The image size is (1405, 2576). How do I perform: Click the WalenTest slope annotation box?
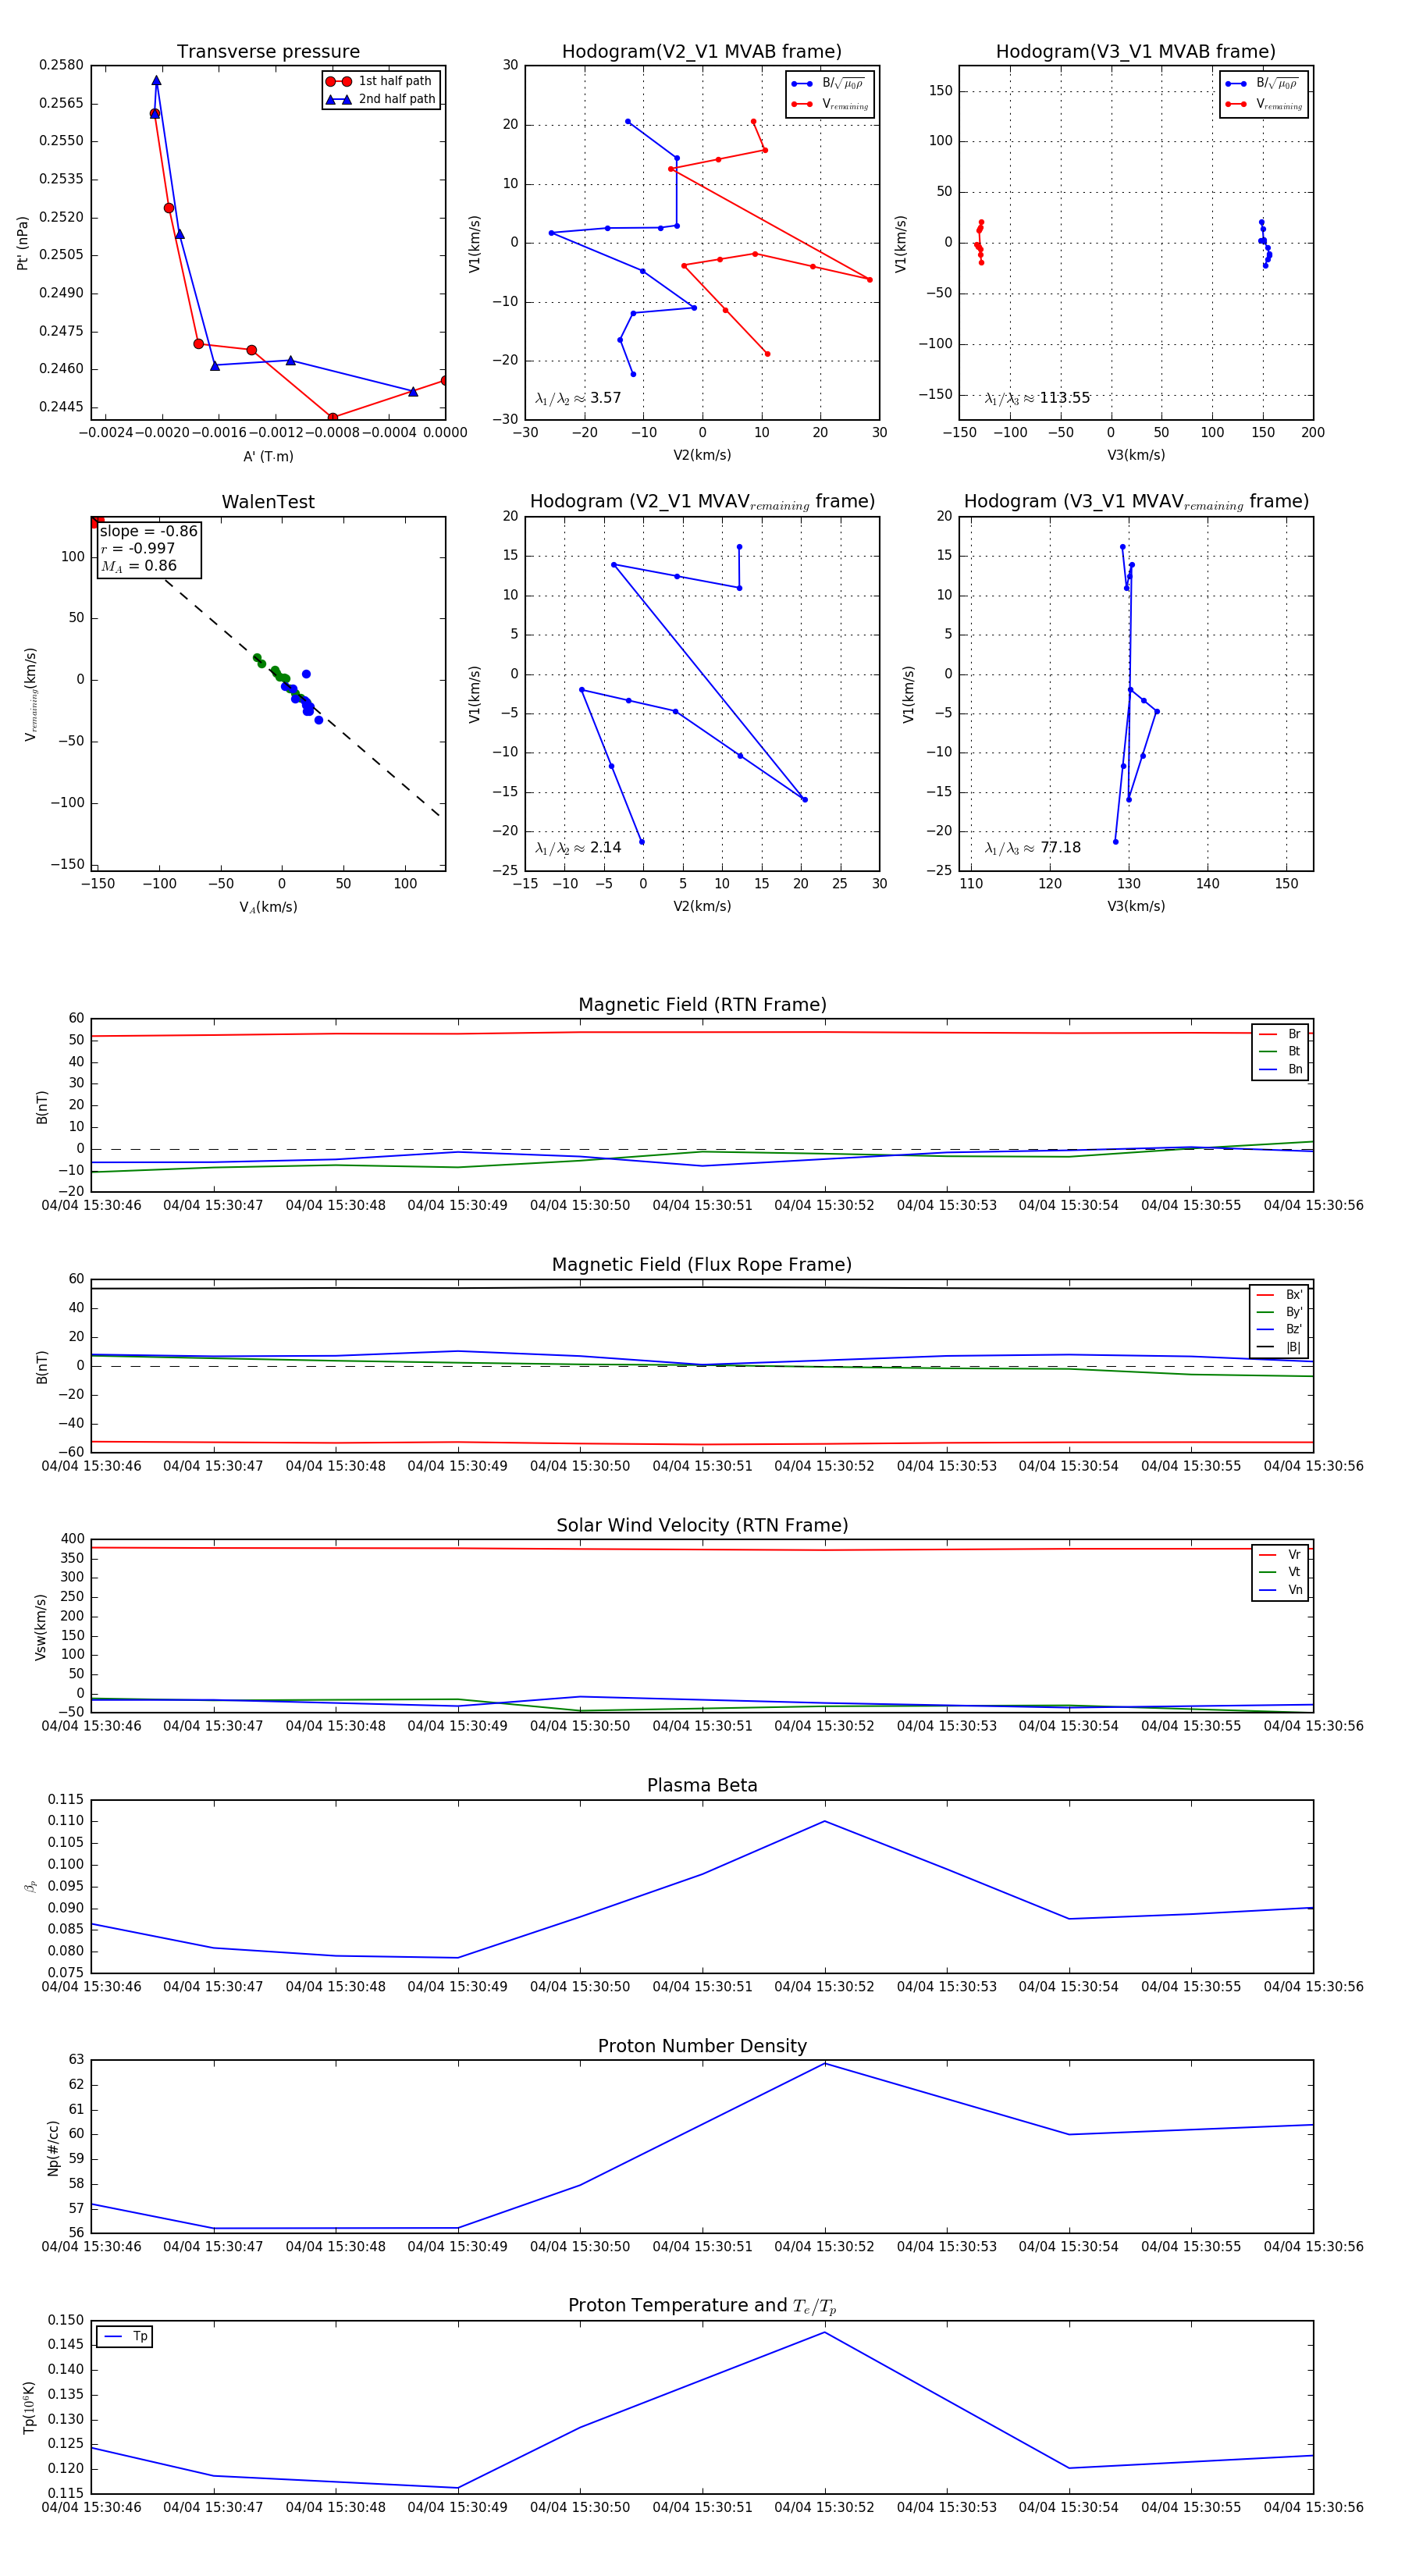(149, 549)
